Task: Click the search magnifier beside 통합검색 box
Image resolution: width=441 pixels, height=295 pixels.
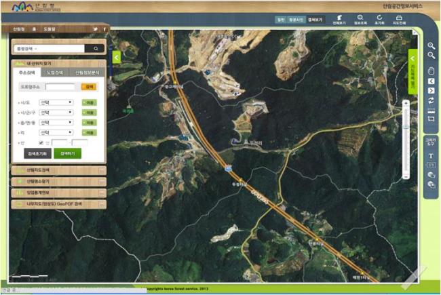Action: 95,49
